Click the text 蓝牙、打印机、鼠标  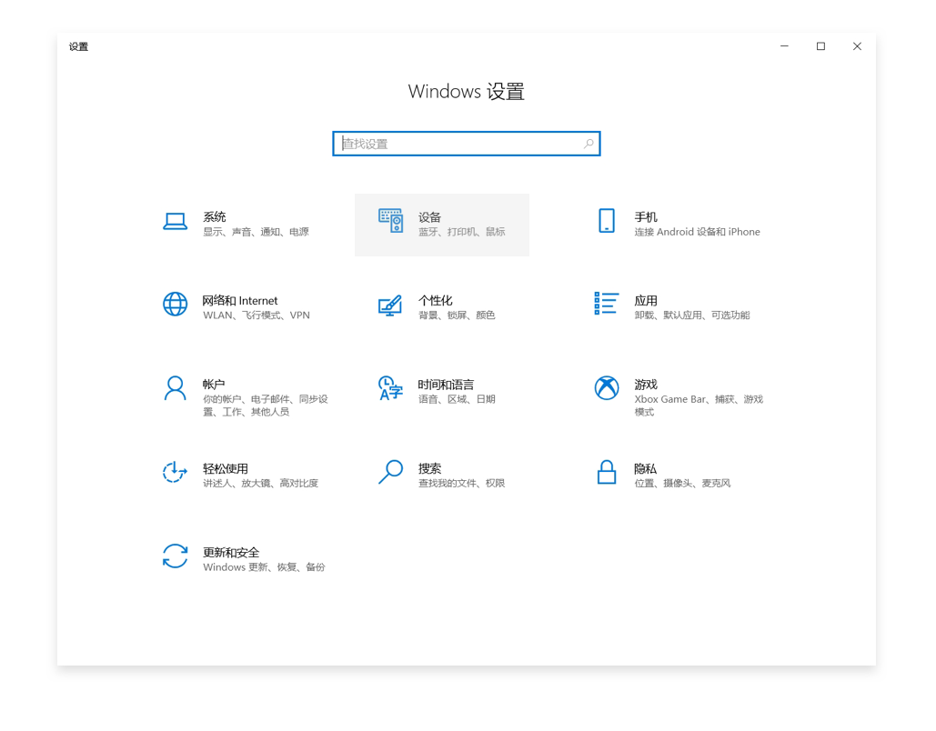pyautogui.click(x=461, y=232)
